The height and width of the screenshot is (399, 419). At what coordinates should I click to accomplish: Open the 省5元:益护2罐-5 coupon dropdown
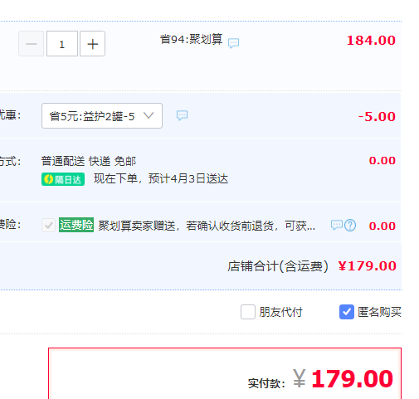pyautogui.click(x=102, y=115)
